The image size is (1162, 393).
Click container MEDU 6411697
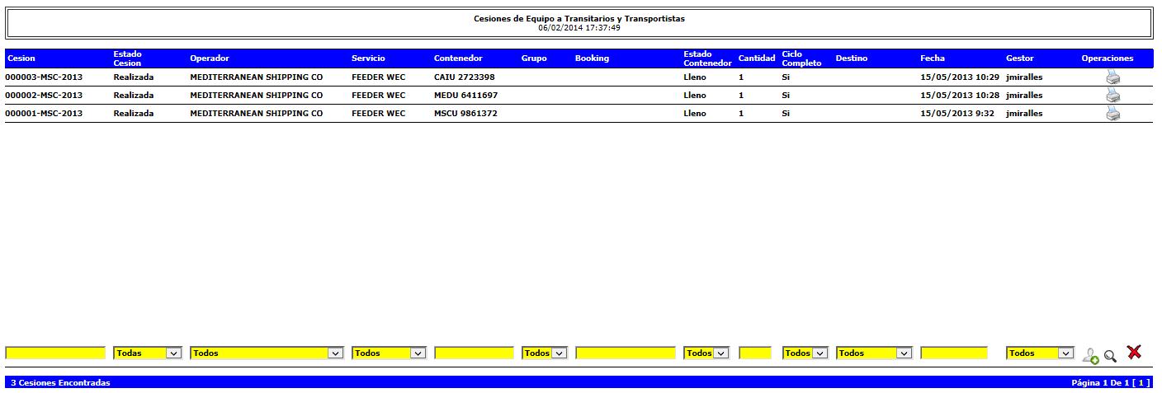coord(465,96)
